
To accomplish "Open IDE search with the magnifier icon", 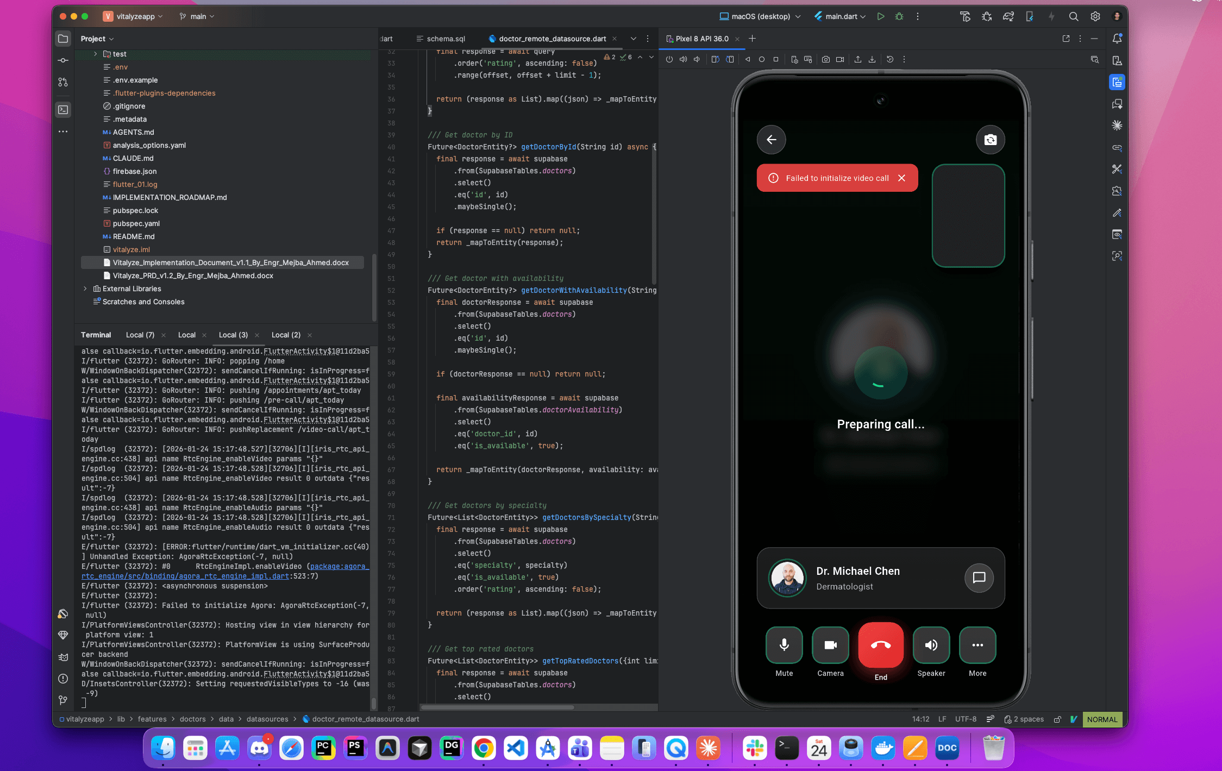I will (x=1073, y=16).
